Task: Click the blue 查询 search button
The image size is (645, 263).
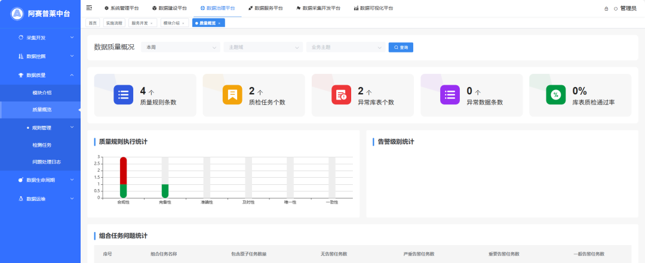Action: pos(401,47)
